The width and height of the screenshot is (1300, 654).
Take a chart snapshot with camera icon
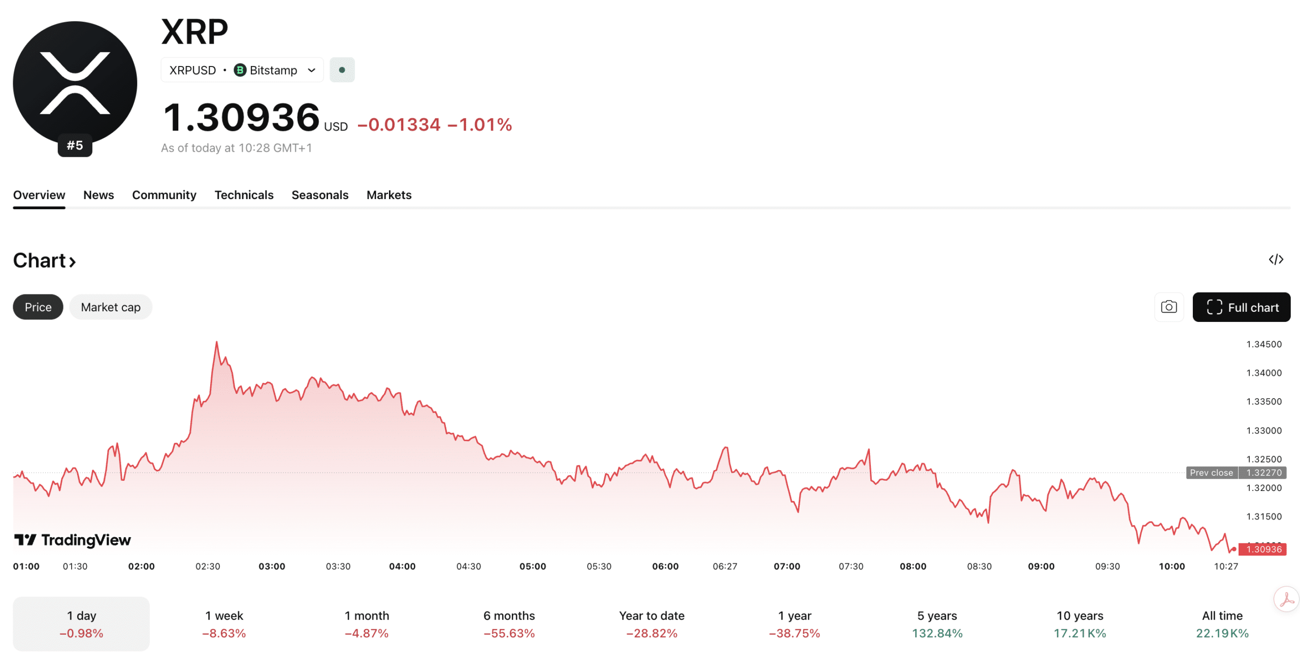pos(1168,307)
